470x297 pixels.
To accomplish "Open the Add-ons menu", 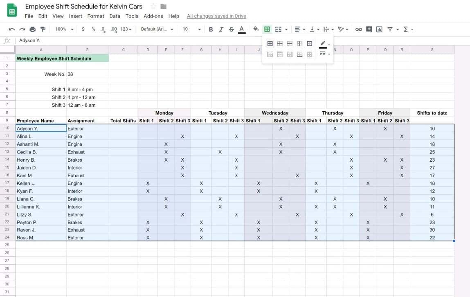I will tap(153, 16).
